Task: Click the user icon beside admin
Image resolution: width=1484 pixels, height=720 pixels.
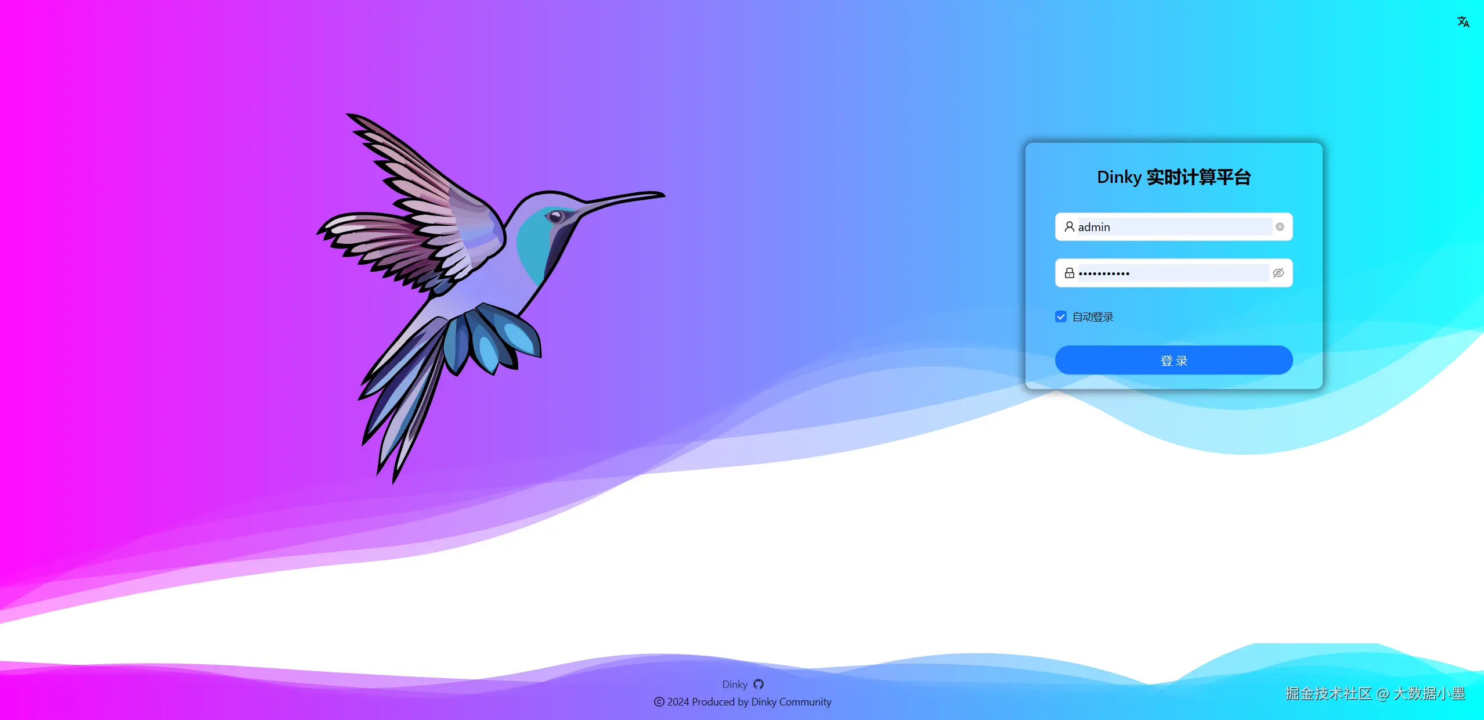Action: click(1069, 226)
